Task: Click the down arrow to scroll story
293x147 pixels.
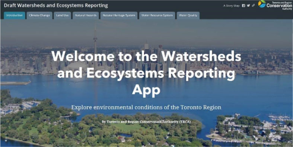Action: [6, 137]
